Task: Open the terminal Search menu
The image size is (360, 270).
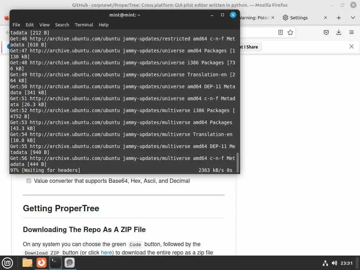Action: coord(62,25)
